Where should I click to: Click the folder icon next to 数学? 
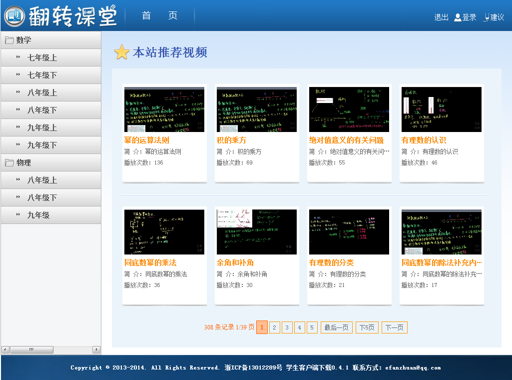[9, 40]
